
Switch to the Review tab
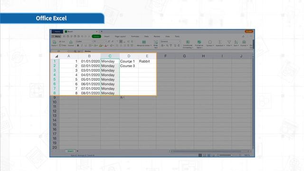(x=157, y=37)
